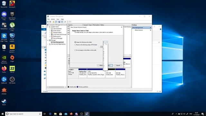Launch Rocket League desktop icon

tap(12, 38)
